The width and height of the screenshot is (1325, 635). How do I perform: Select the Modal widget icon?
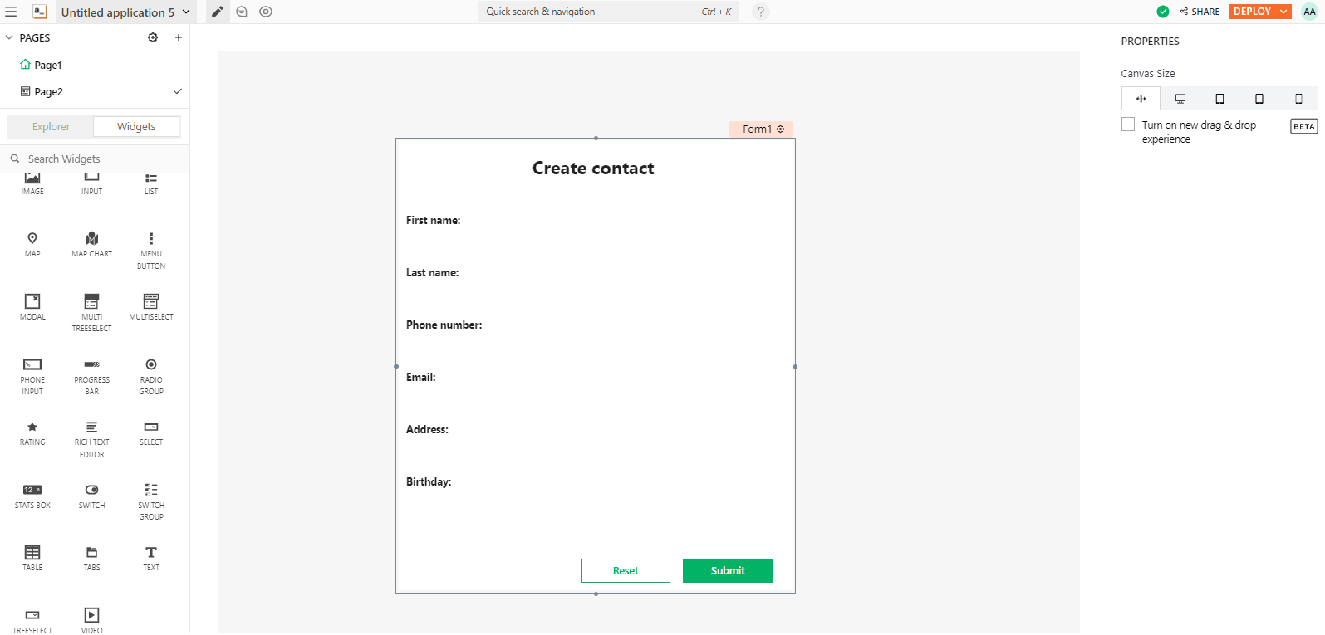[x=32, y=301]
